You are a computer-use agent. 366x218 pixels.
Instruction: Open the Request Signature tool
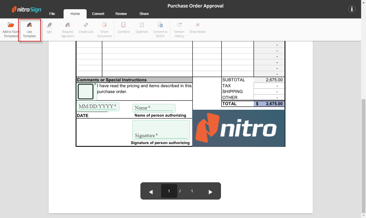coord(68,25)
